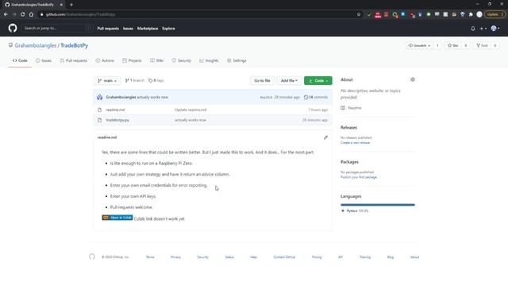Open the latest commit 'actually works now' in header
Viewport: 508px width, 286px height.
[152, 97]
